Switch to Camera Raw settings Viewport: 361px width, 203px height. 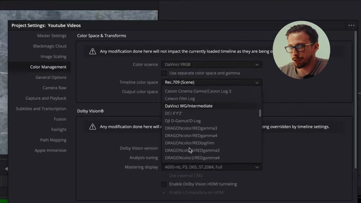tap(54, 88)
